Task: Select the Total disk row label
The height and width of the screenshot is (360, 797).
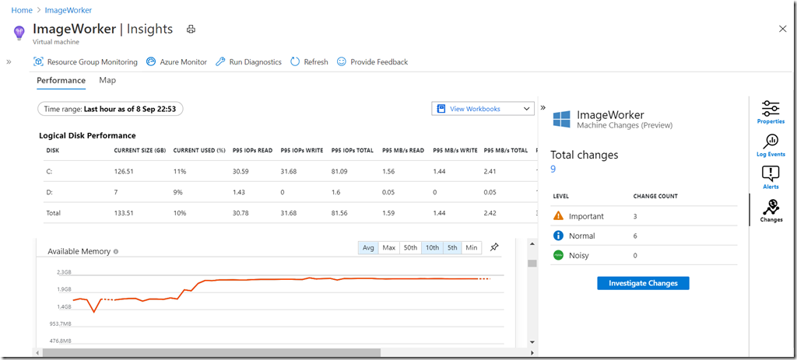Action: (x=54, y=213)
